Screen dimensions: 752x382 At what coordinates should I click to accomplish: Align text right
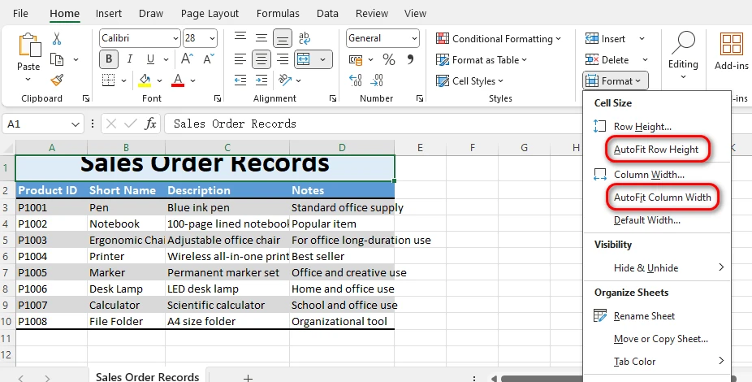[283, 59]
